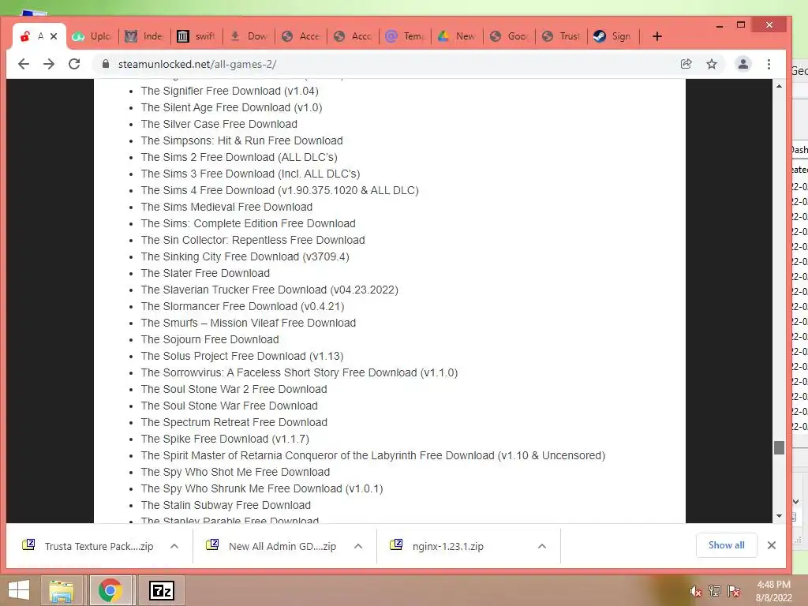View site info via the padlock icon
The width and height of the screenshot is (808, 606).
coord(106,64)
